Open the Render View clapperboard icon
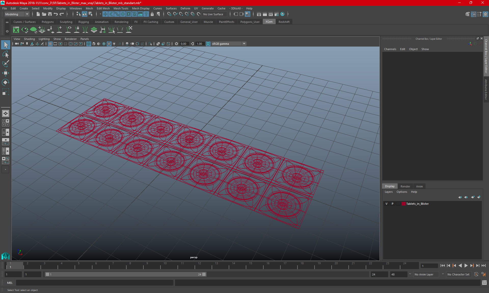The width and height of the screenshot is (489, 293). tap(259, 14)
